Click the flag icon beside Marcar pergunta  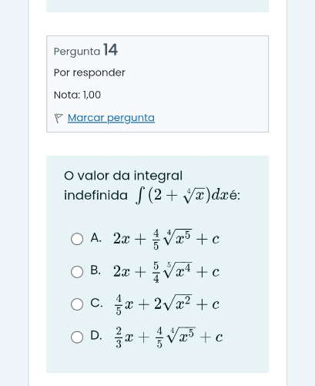(59, 118)
